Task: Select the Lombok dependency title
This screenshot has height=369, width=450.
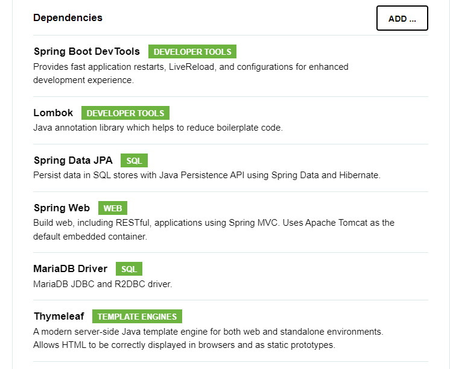Action: tap(54, 113)
